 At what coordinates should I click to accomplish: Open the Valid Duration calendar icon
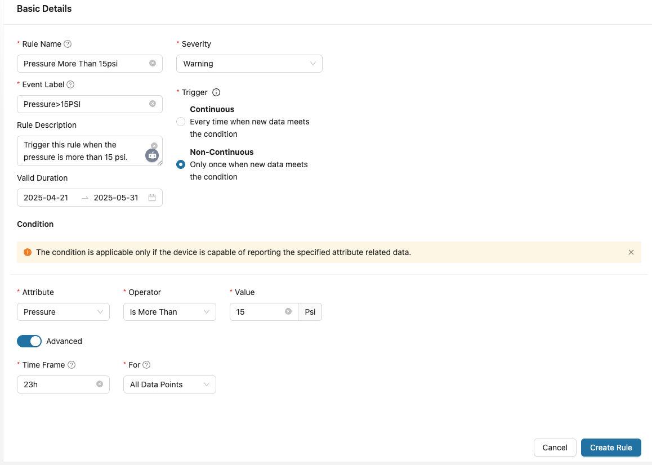pos(152,198)
